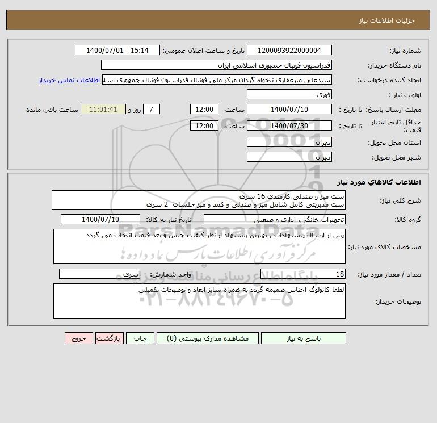Viewport: 437px width, 423px height.
Task: Click the remaining days field showing 7
Action: tap(152, 110)
